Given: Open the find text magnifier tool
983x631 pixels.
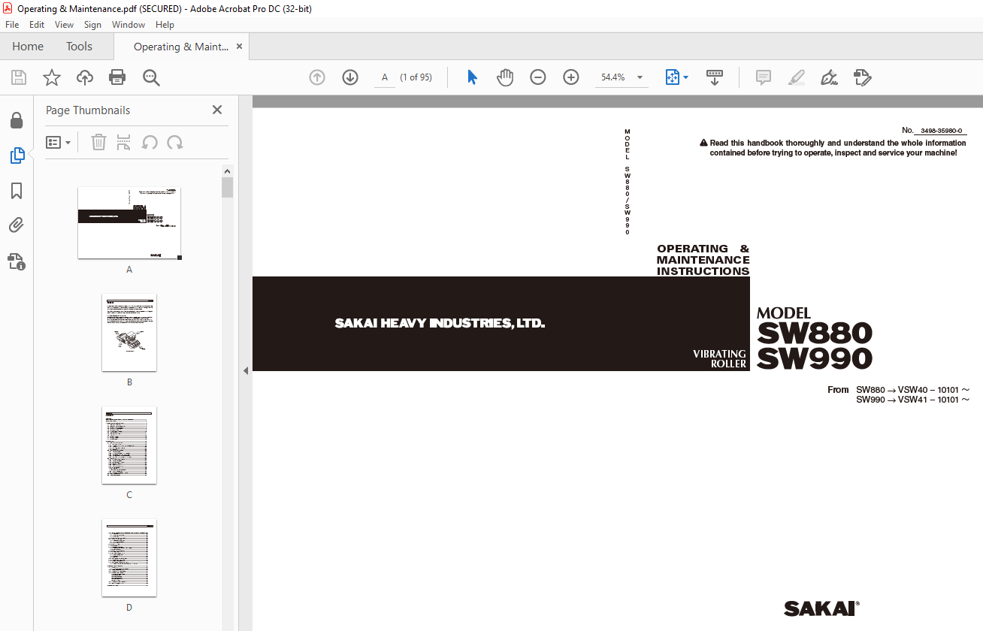Looking at the screenshot, I should click(151, 77).
